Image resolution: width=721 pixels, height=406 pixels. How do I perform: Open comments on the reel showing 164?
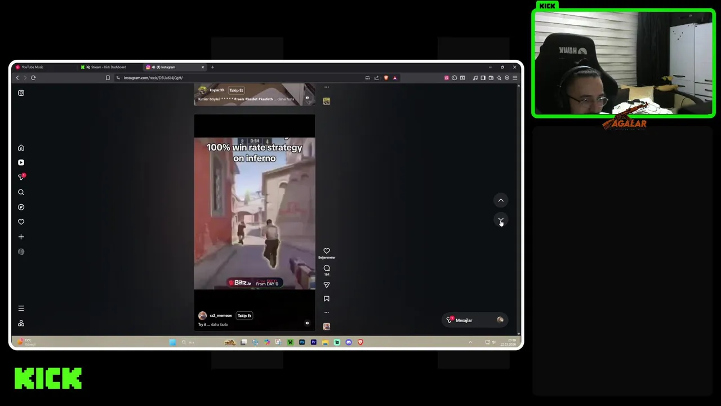coord(327,268)
